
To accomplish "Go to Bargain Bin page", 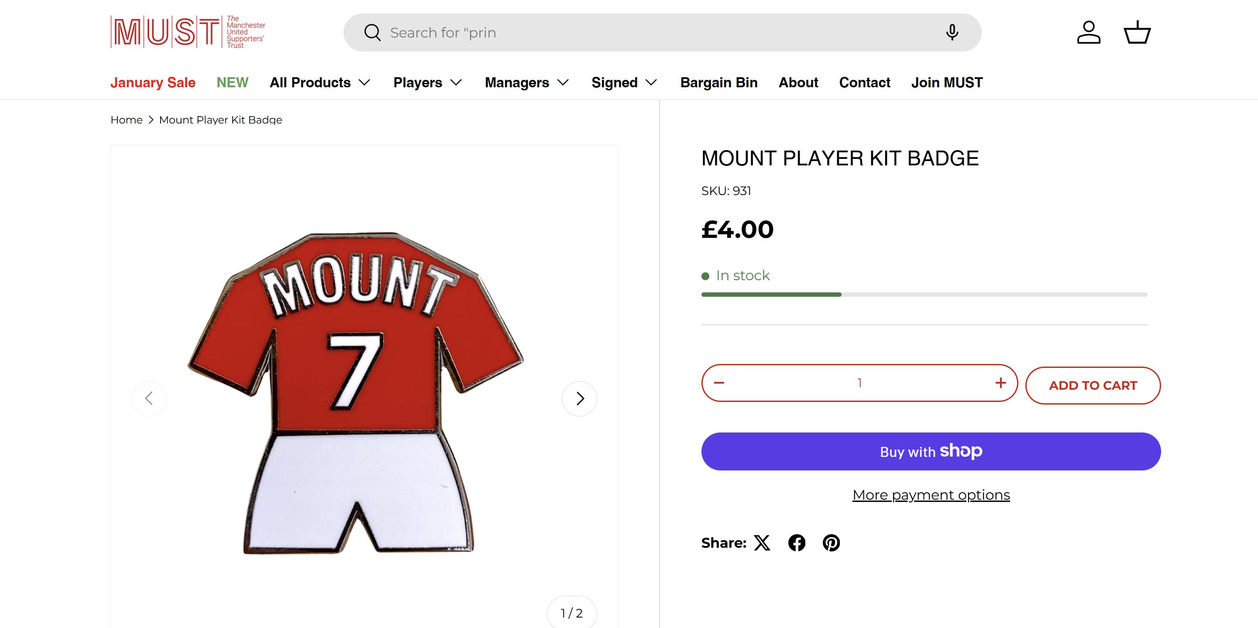I will (x=719, y=82).
